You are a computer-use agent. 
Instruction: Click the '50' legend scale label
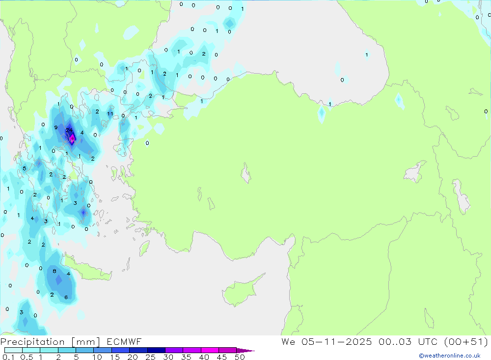pos(240,357)
